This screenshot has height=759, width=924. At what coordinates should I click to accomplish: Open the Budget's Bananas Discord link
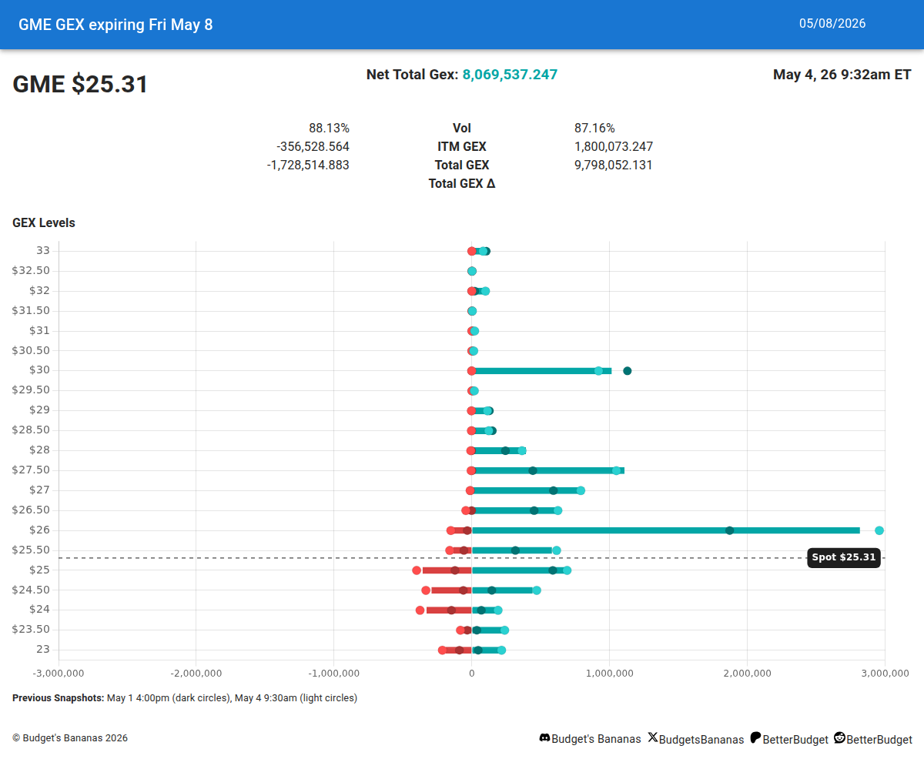point(597,739)
